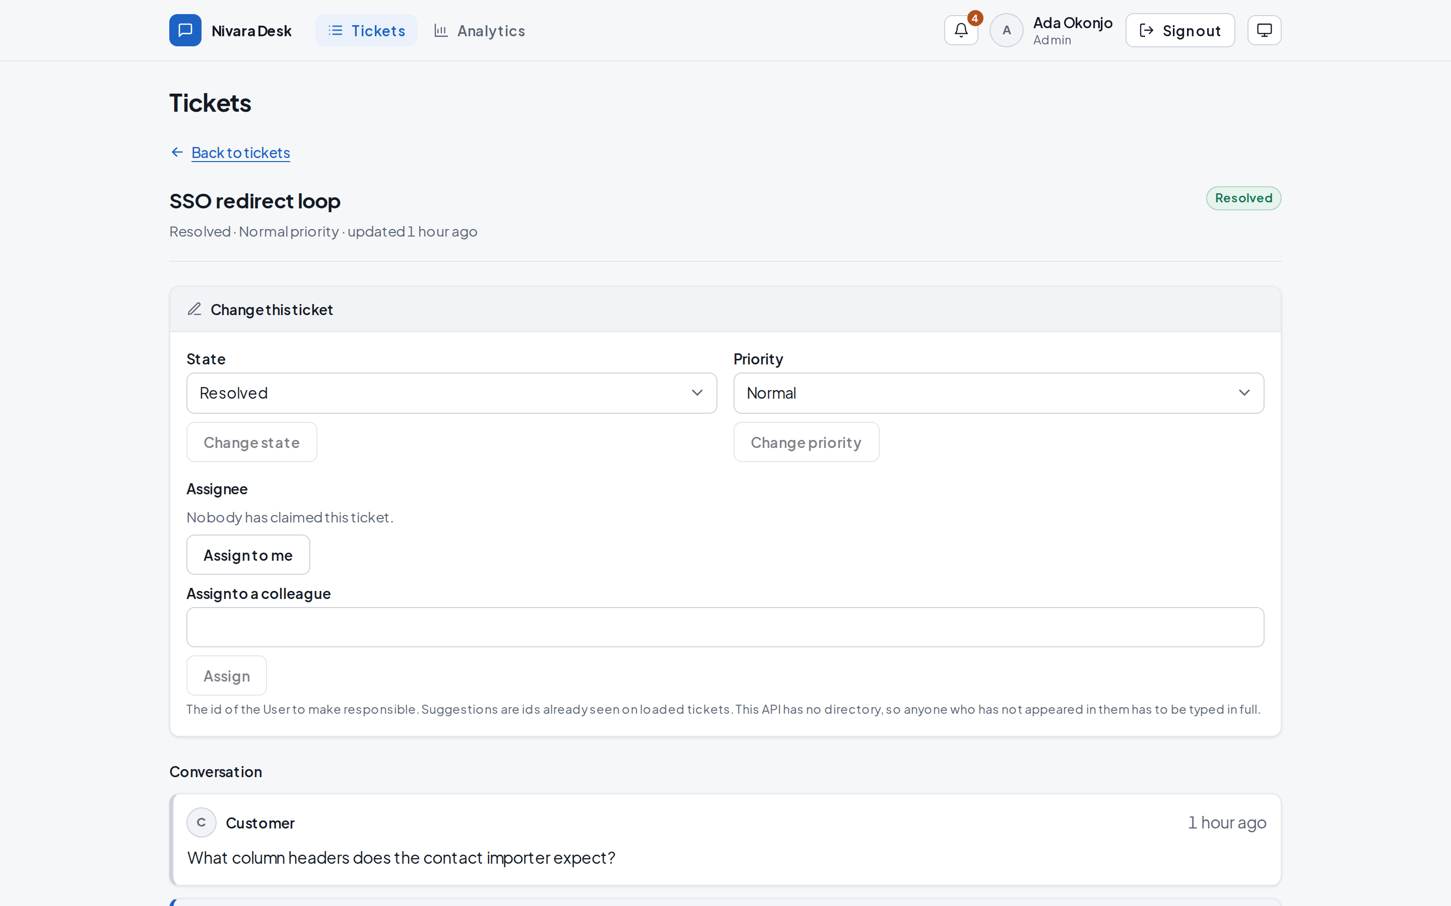Click the Change priority button
The image size is (1451, 906).
point(806,442)
